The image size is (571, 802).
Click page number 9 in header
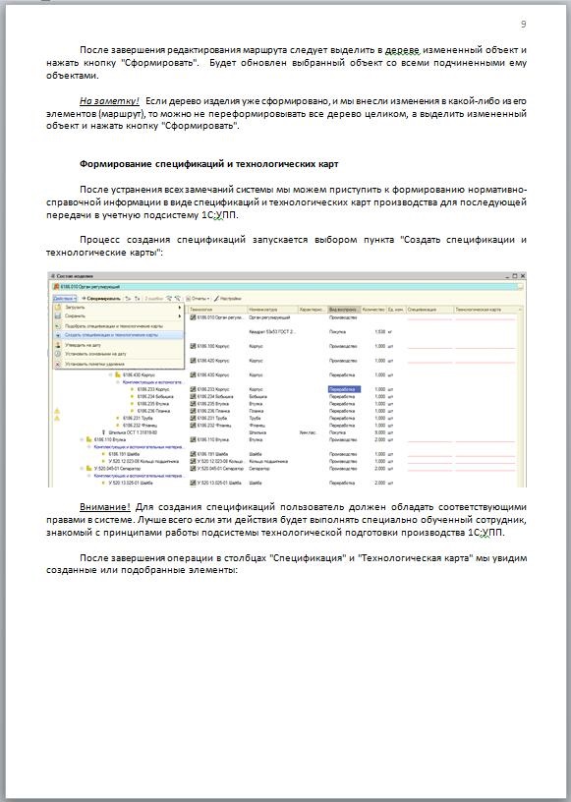click(x=524, y=24)
